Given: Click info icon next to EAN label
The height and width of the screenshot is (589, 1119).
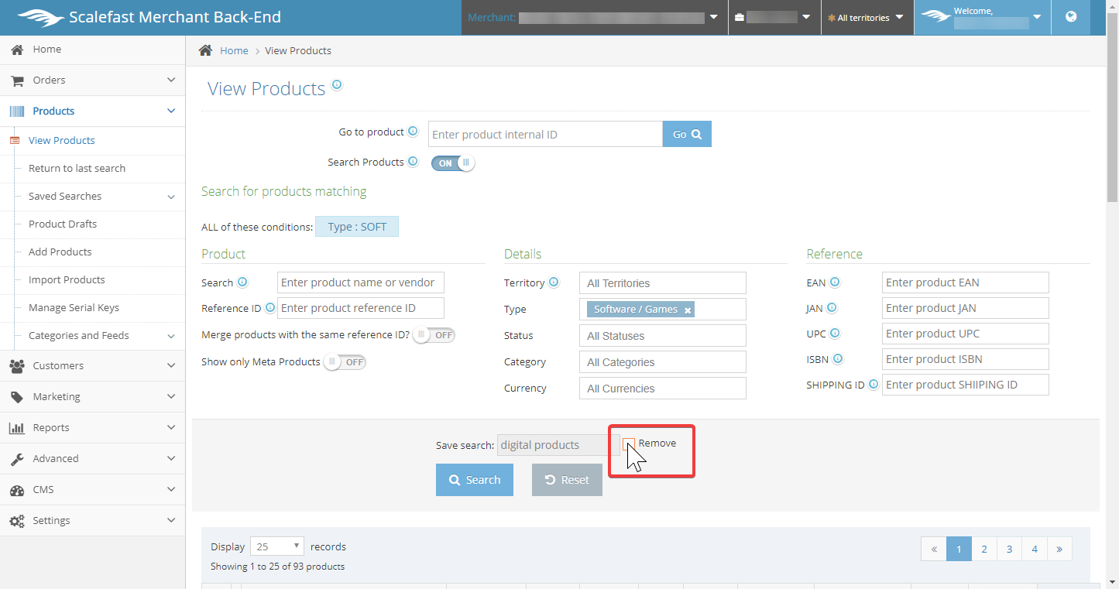Looking at the screenshot, I should click(835, 283).
